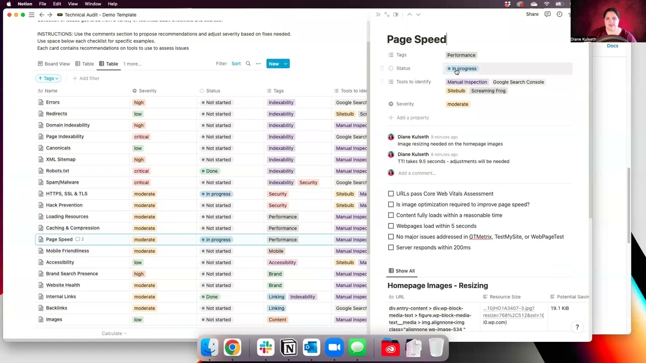The width and height of the screenshot is (646, 363).
Task: Open the Wi-Fi menu bar icon
Action: [547, 4]
